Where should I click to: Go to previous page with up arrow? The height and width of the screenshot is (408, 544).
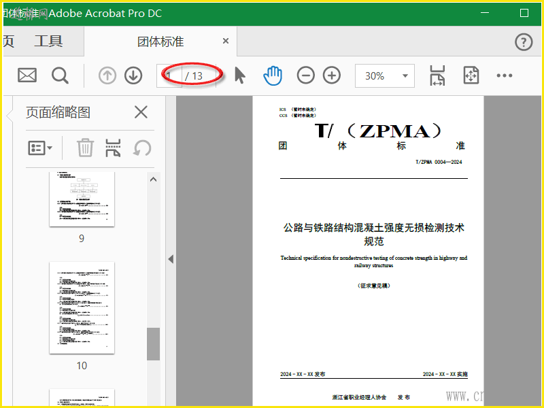click(x=107, y=75)
